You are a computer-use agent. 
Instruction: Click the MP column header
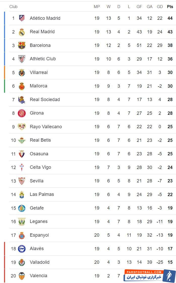[97, 7]
